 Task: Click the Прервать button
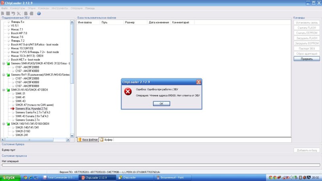click(x=306, y=59)
